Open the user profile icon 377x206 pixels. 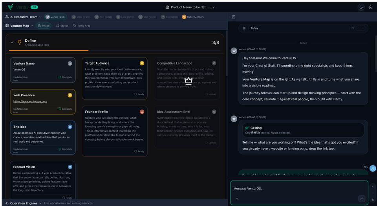coord(370,7)
